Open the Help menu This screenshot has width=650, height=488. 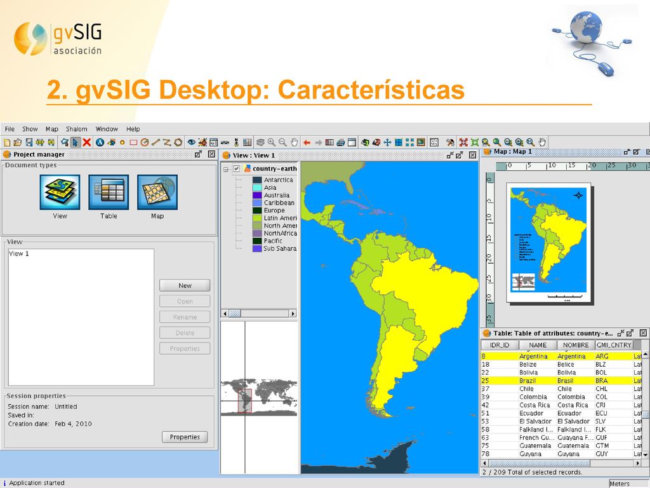pos(133,129)
